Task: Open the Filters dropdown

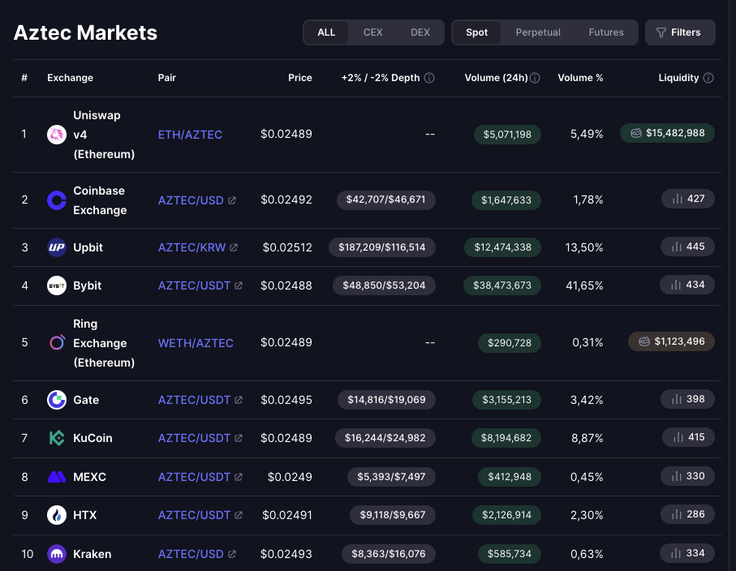Action: pos(680,32)
